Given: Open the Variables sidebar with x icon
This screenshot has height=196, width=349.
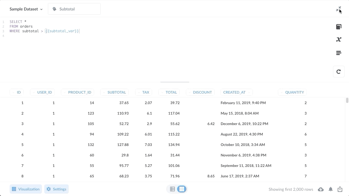Looking at the screenshot, I should point(339,39).
